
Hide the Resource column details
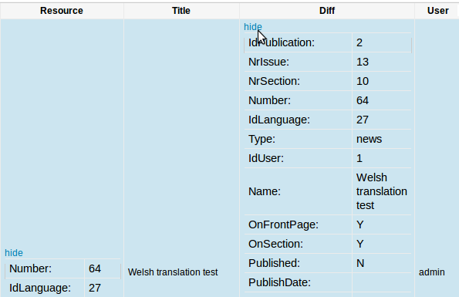pyautogui.click(x=14, y=253)
